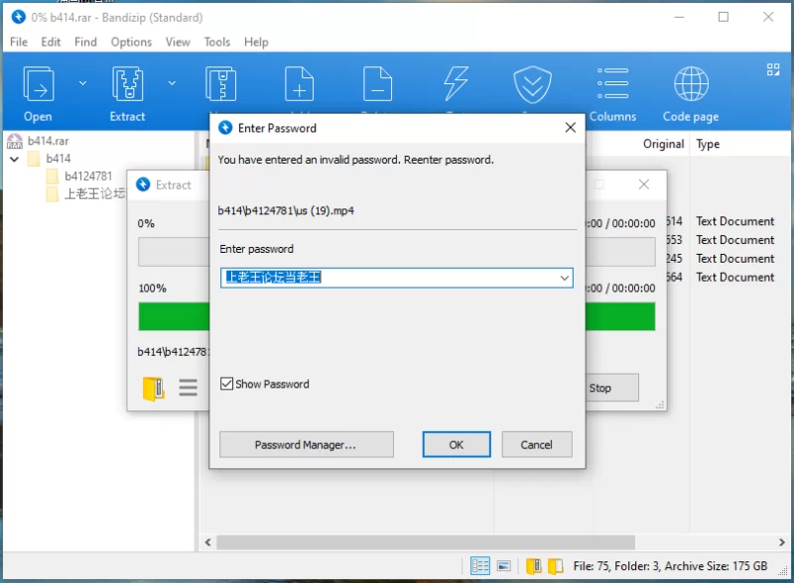Close the Extract progress window
Viewport: 794px width, 583px height.
(x=643, y=184)
